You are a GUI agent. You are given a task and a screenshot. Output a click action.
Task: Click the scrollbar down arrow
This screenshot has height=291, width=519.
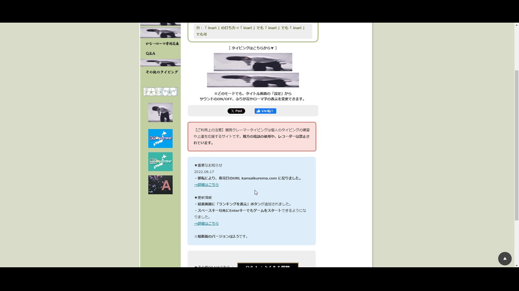tap(517, 265)
